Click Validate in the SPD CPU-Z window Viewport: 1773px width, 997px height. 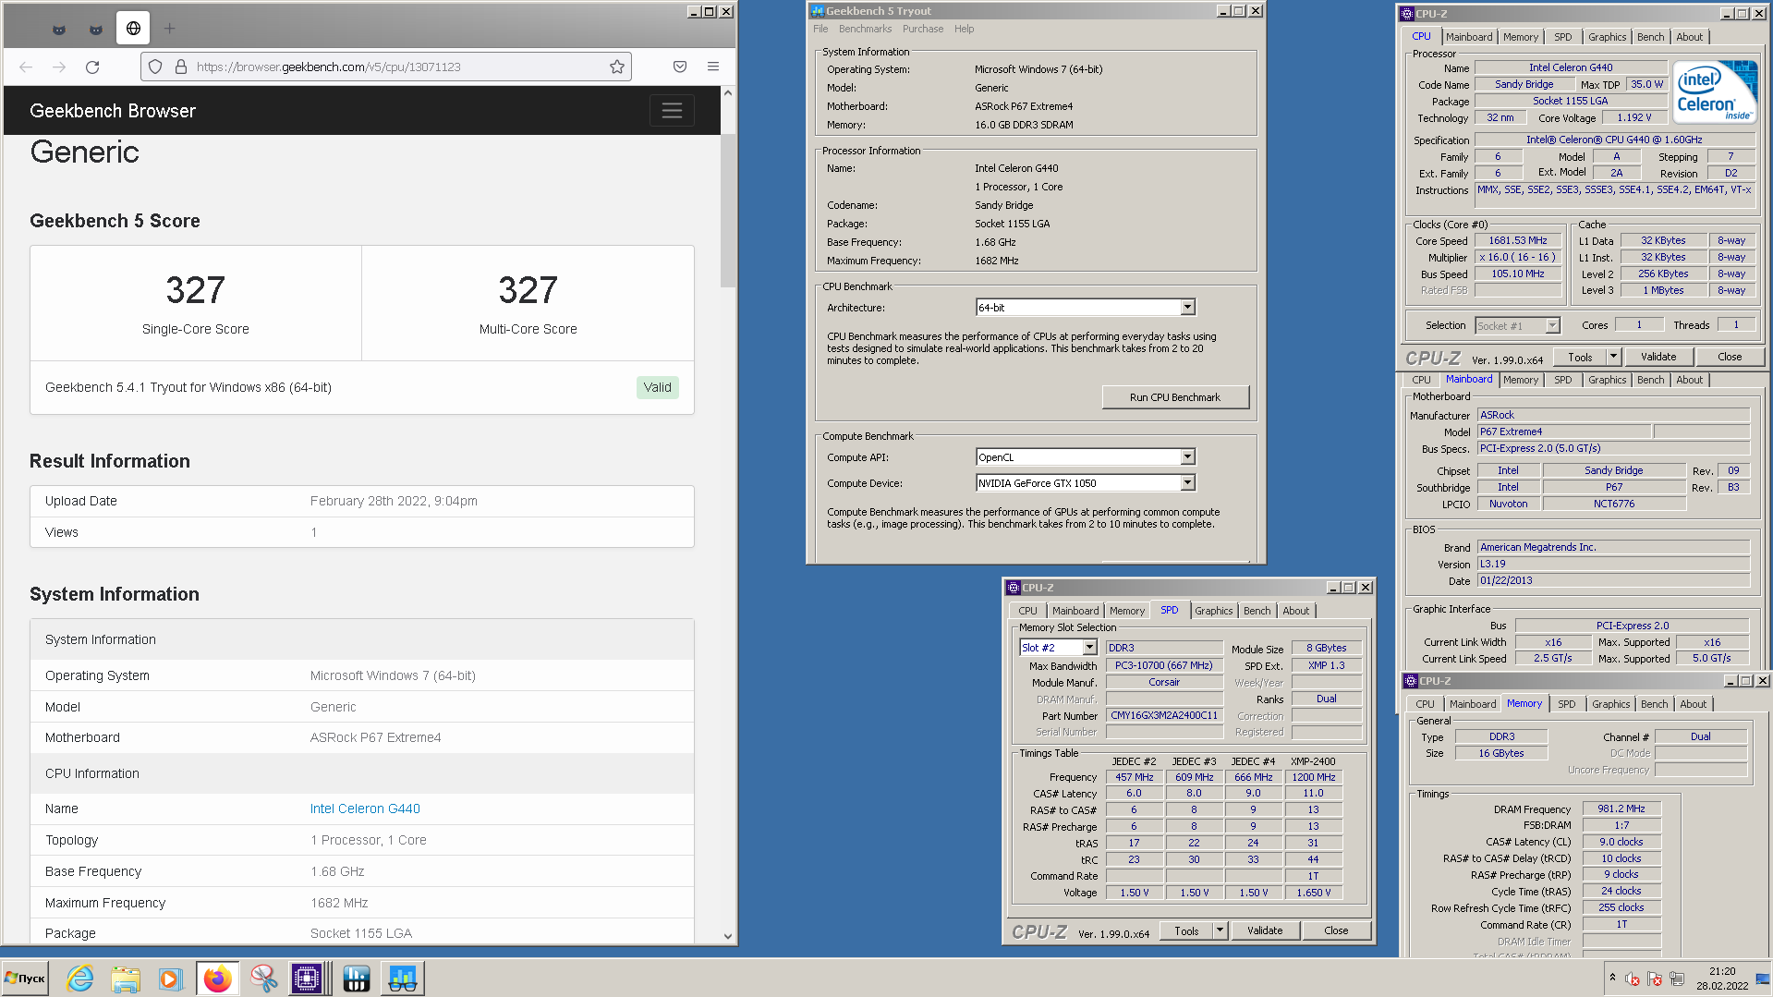(x=1264, y=930)
